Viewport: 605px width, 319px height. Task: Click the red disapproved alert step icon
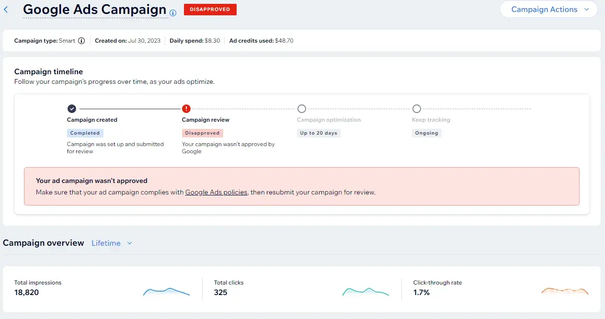pos(187,109)
